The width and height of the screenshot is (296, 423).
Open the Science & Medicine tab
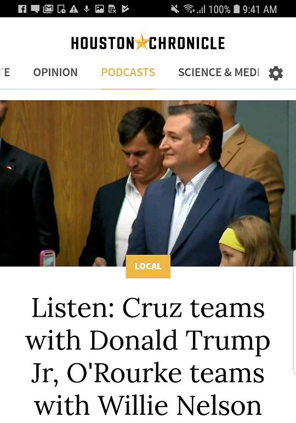219,72
